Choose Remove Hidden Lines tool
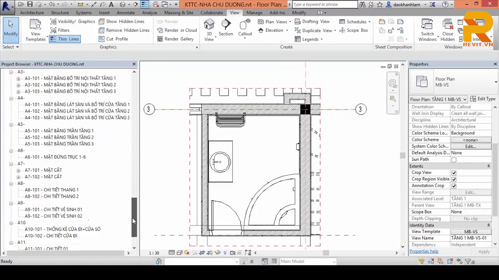The width and height of the screenshot is (499, 280). (x=124, y=30)
